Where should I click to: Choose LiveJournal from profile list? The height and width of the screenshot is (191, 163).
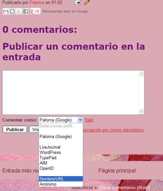(61, 147)
